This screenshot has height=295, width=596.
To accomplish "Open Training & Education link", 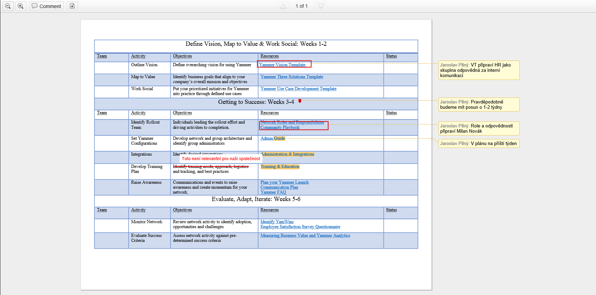I will pos(280,167).
